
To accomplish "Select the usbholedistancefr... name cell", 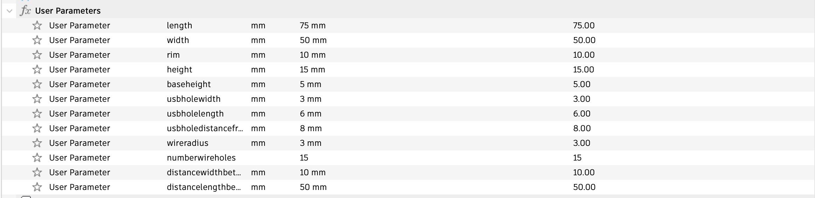I will click(205, 128).
